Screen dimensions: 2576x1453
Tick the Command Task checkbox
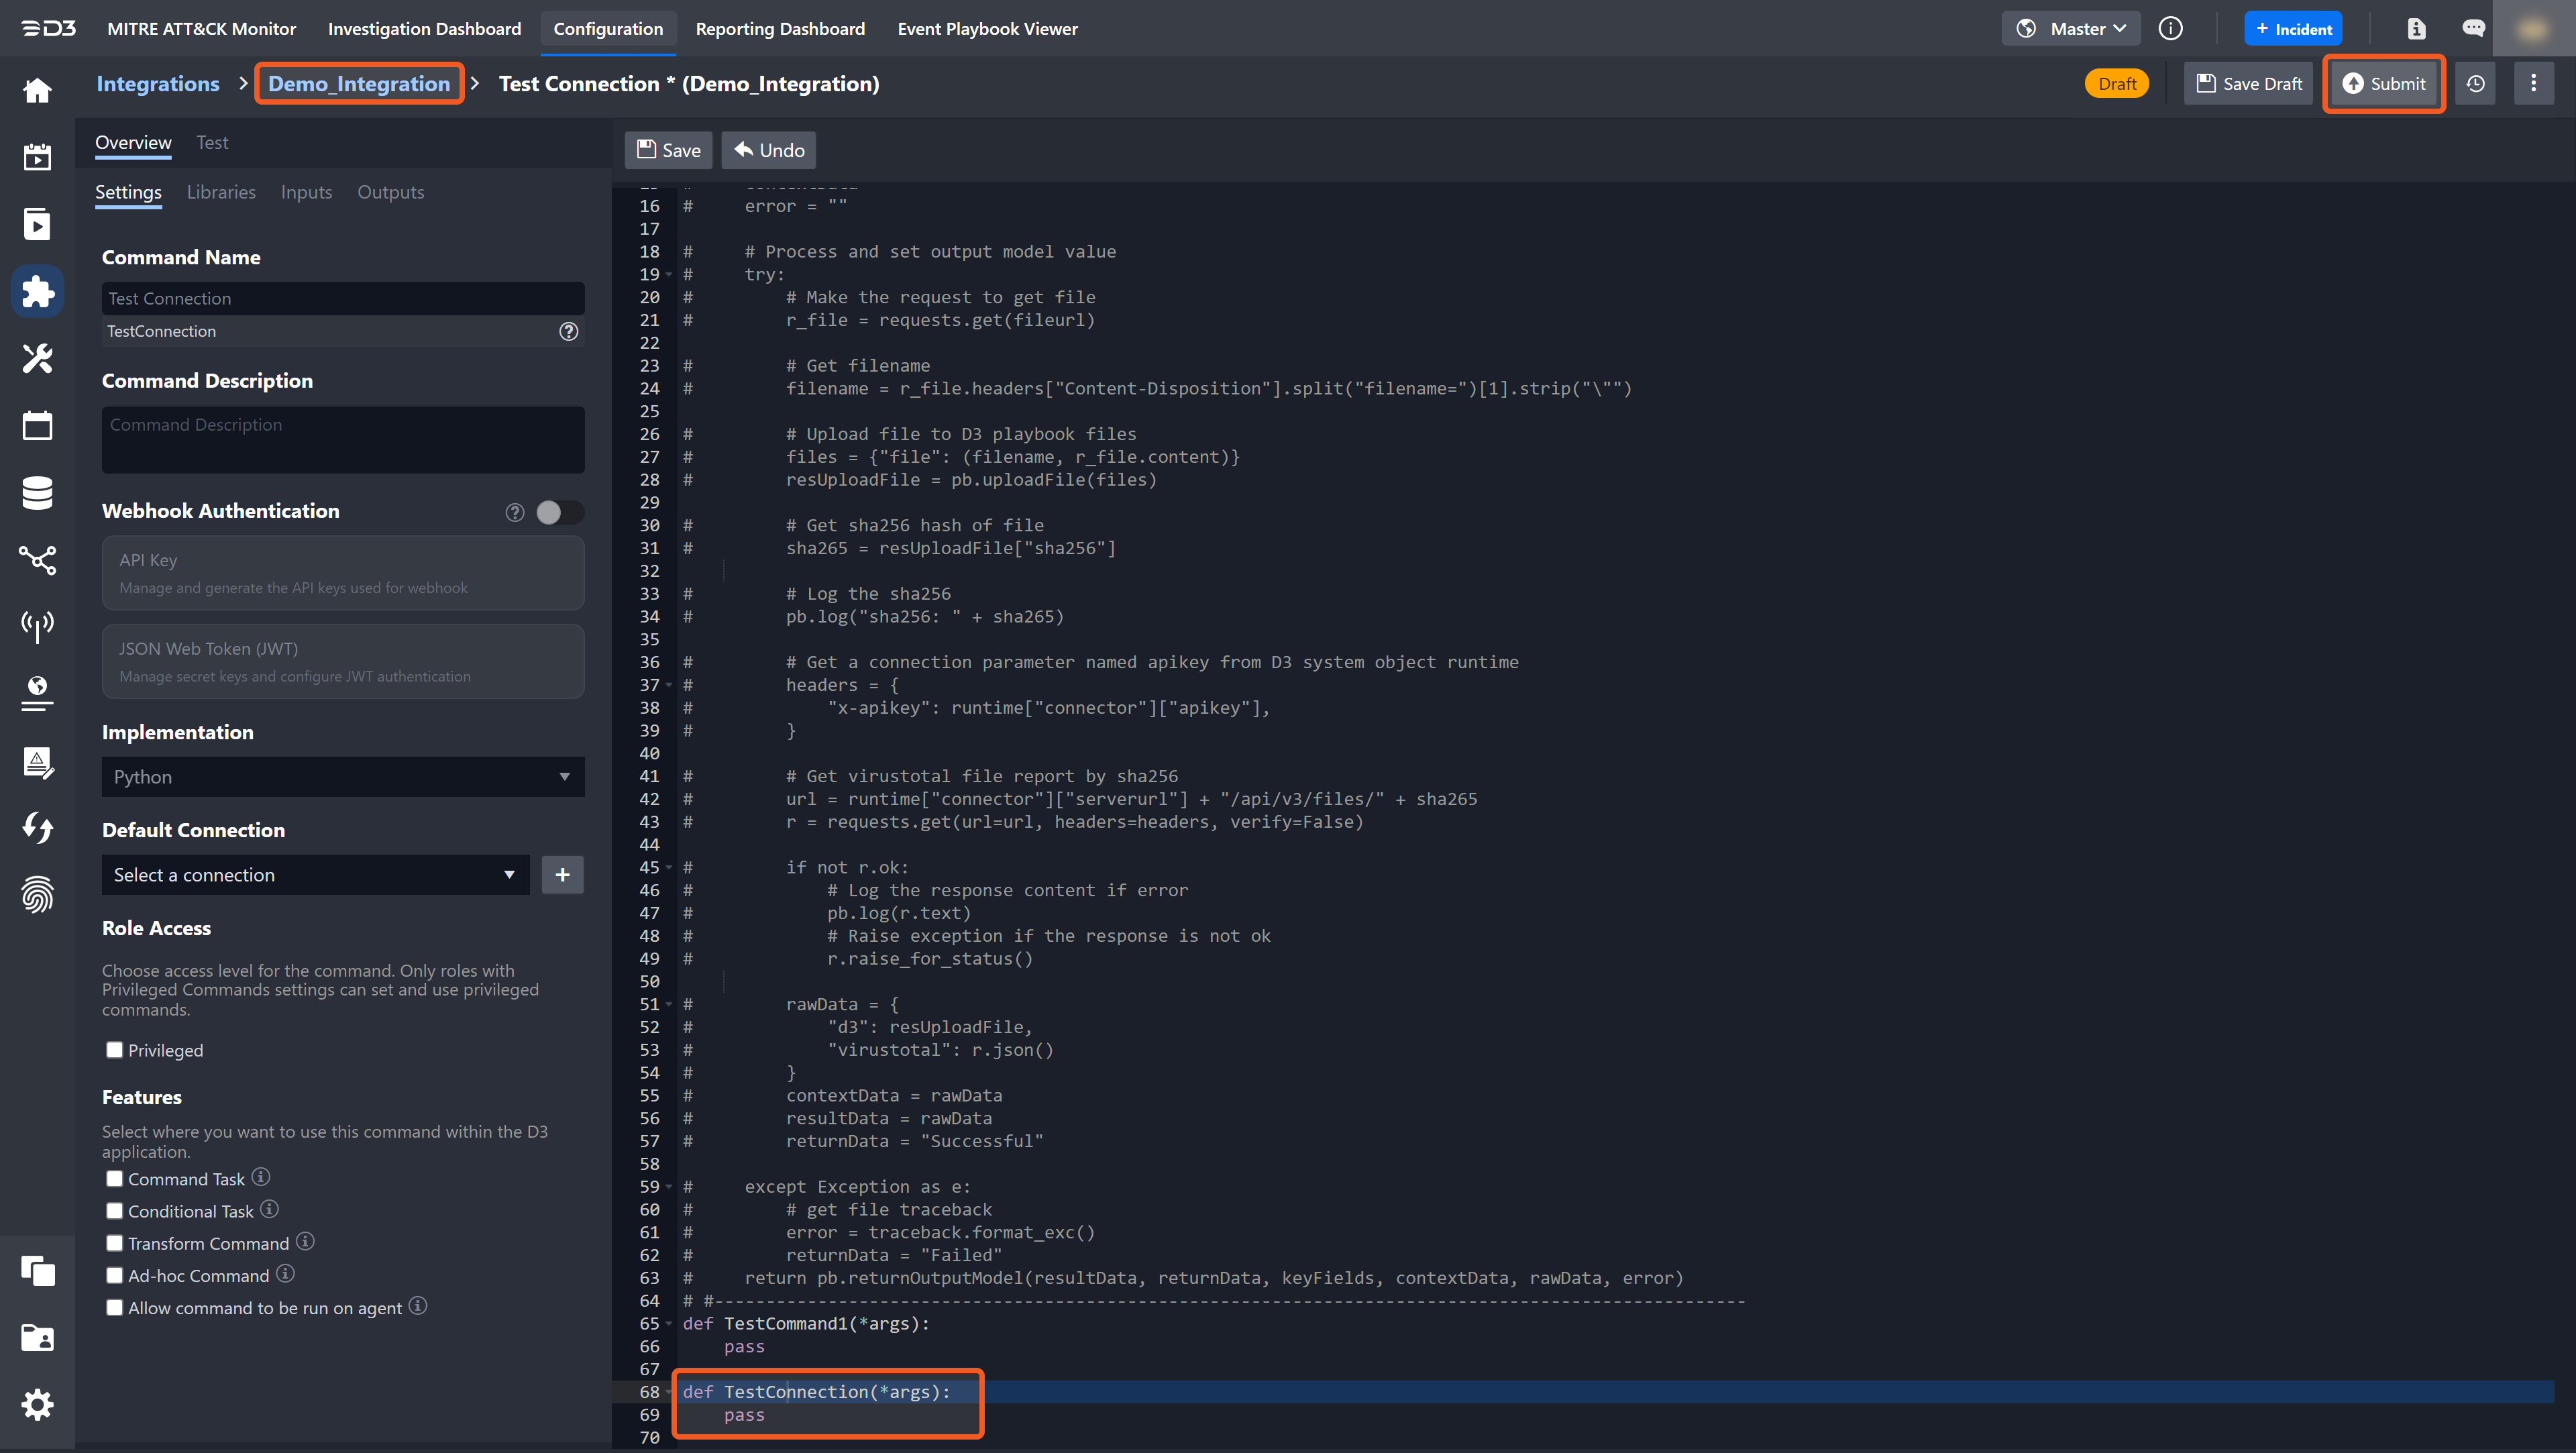pos(115,1179)
